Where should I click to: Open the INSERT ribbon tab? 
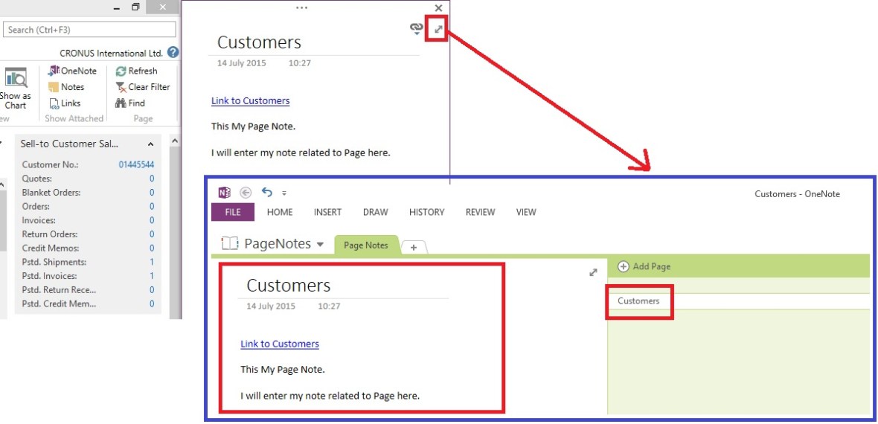[327, 212]
